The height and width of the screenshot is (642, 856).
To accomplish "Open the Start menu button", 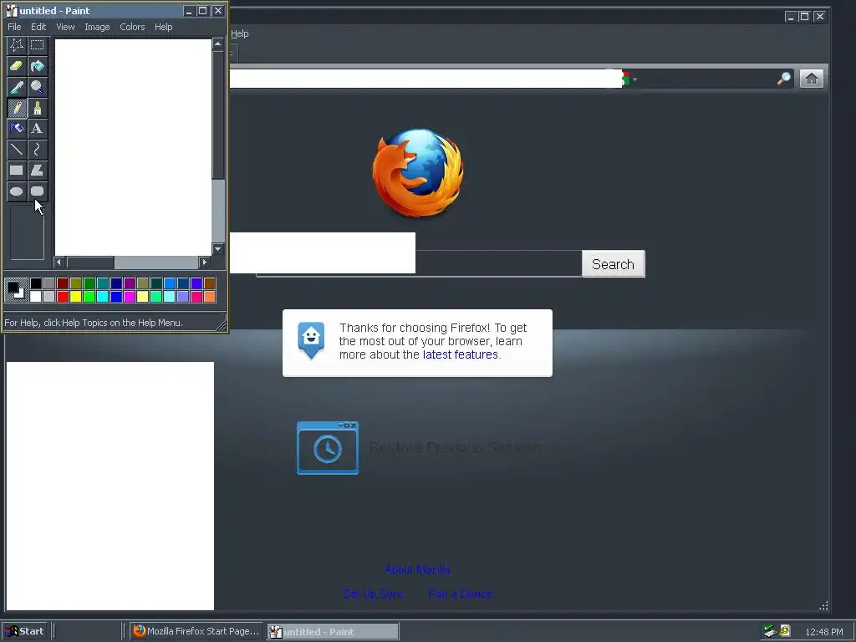I will pos(25,631).
